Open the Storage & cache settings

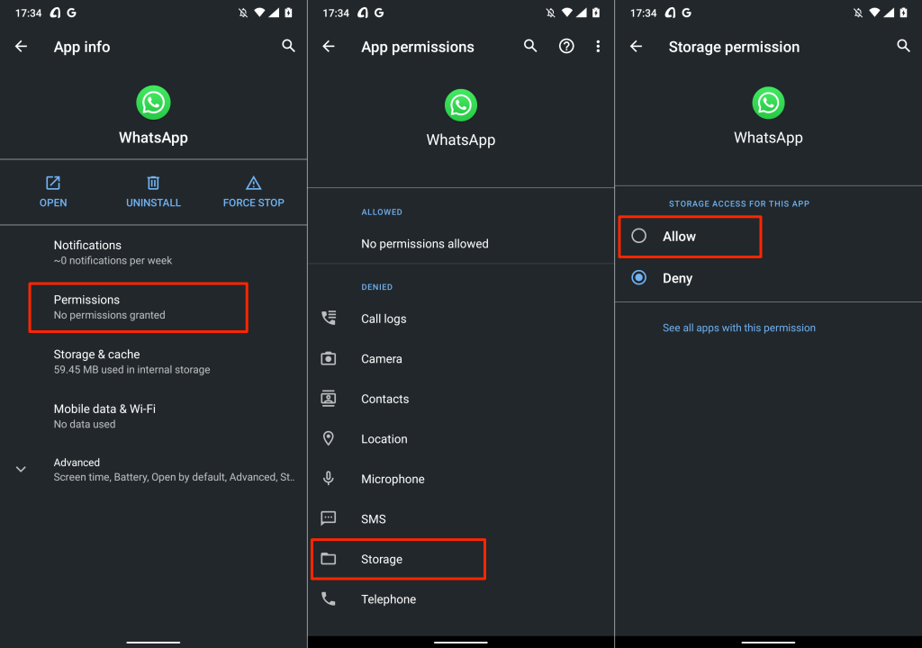tap(131, 362)
